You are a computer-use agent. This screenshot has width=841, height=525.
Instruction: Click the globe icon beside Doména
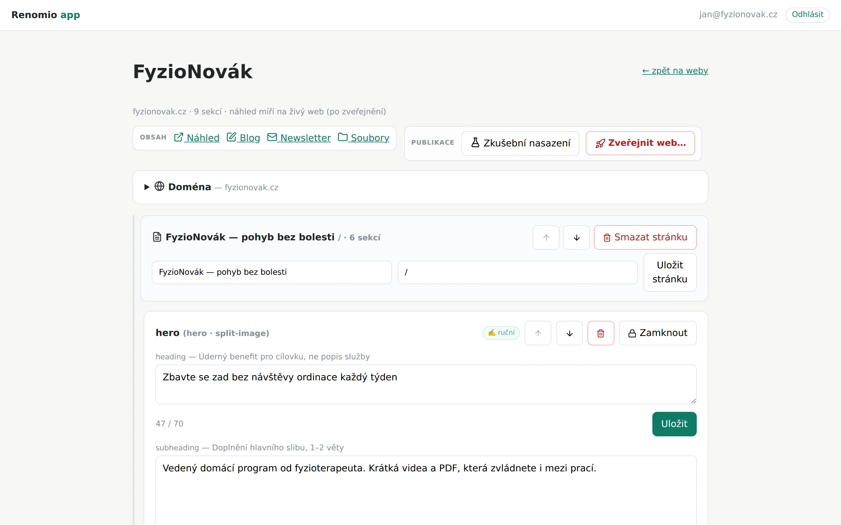coord(159,186)
